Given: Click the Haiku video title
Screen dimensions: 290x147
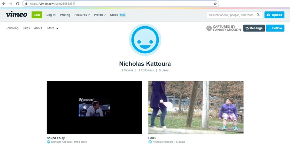Looking at the screenshot, I should point(152,138).
